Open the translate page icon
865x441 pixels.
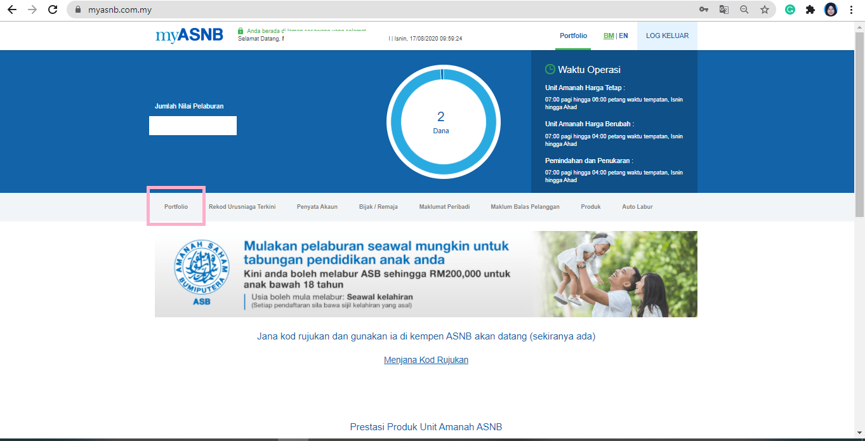(723, 10)
